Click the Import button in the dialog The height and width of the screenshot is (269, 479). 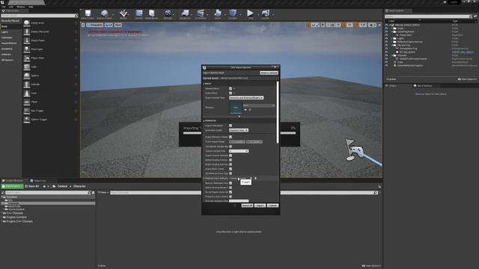(260, 205)
